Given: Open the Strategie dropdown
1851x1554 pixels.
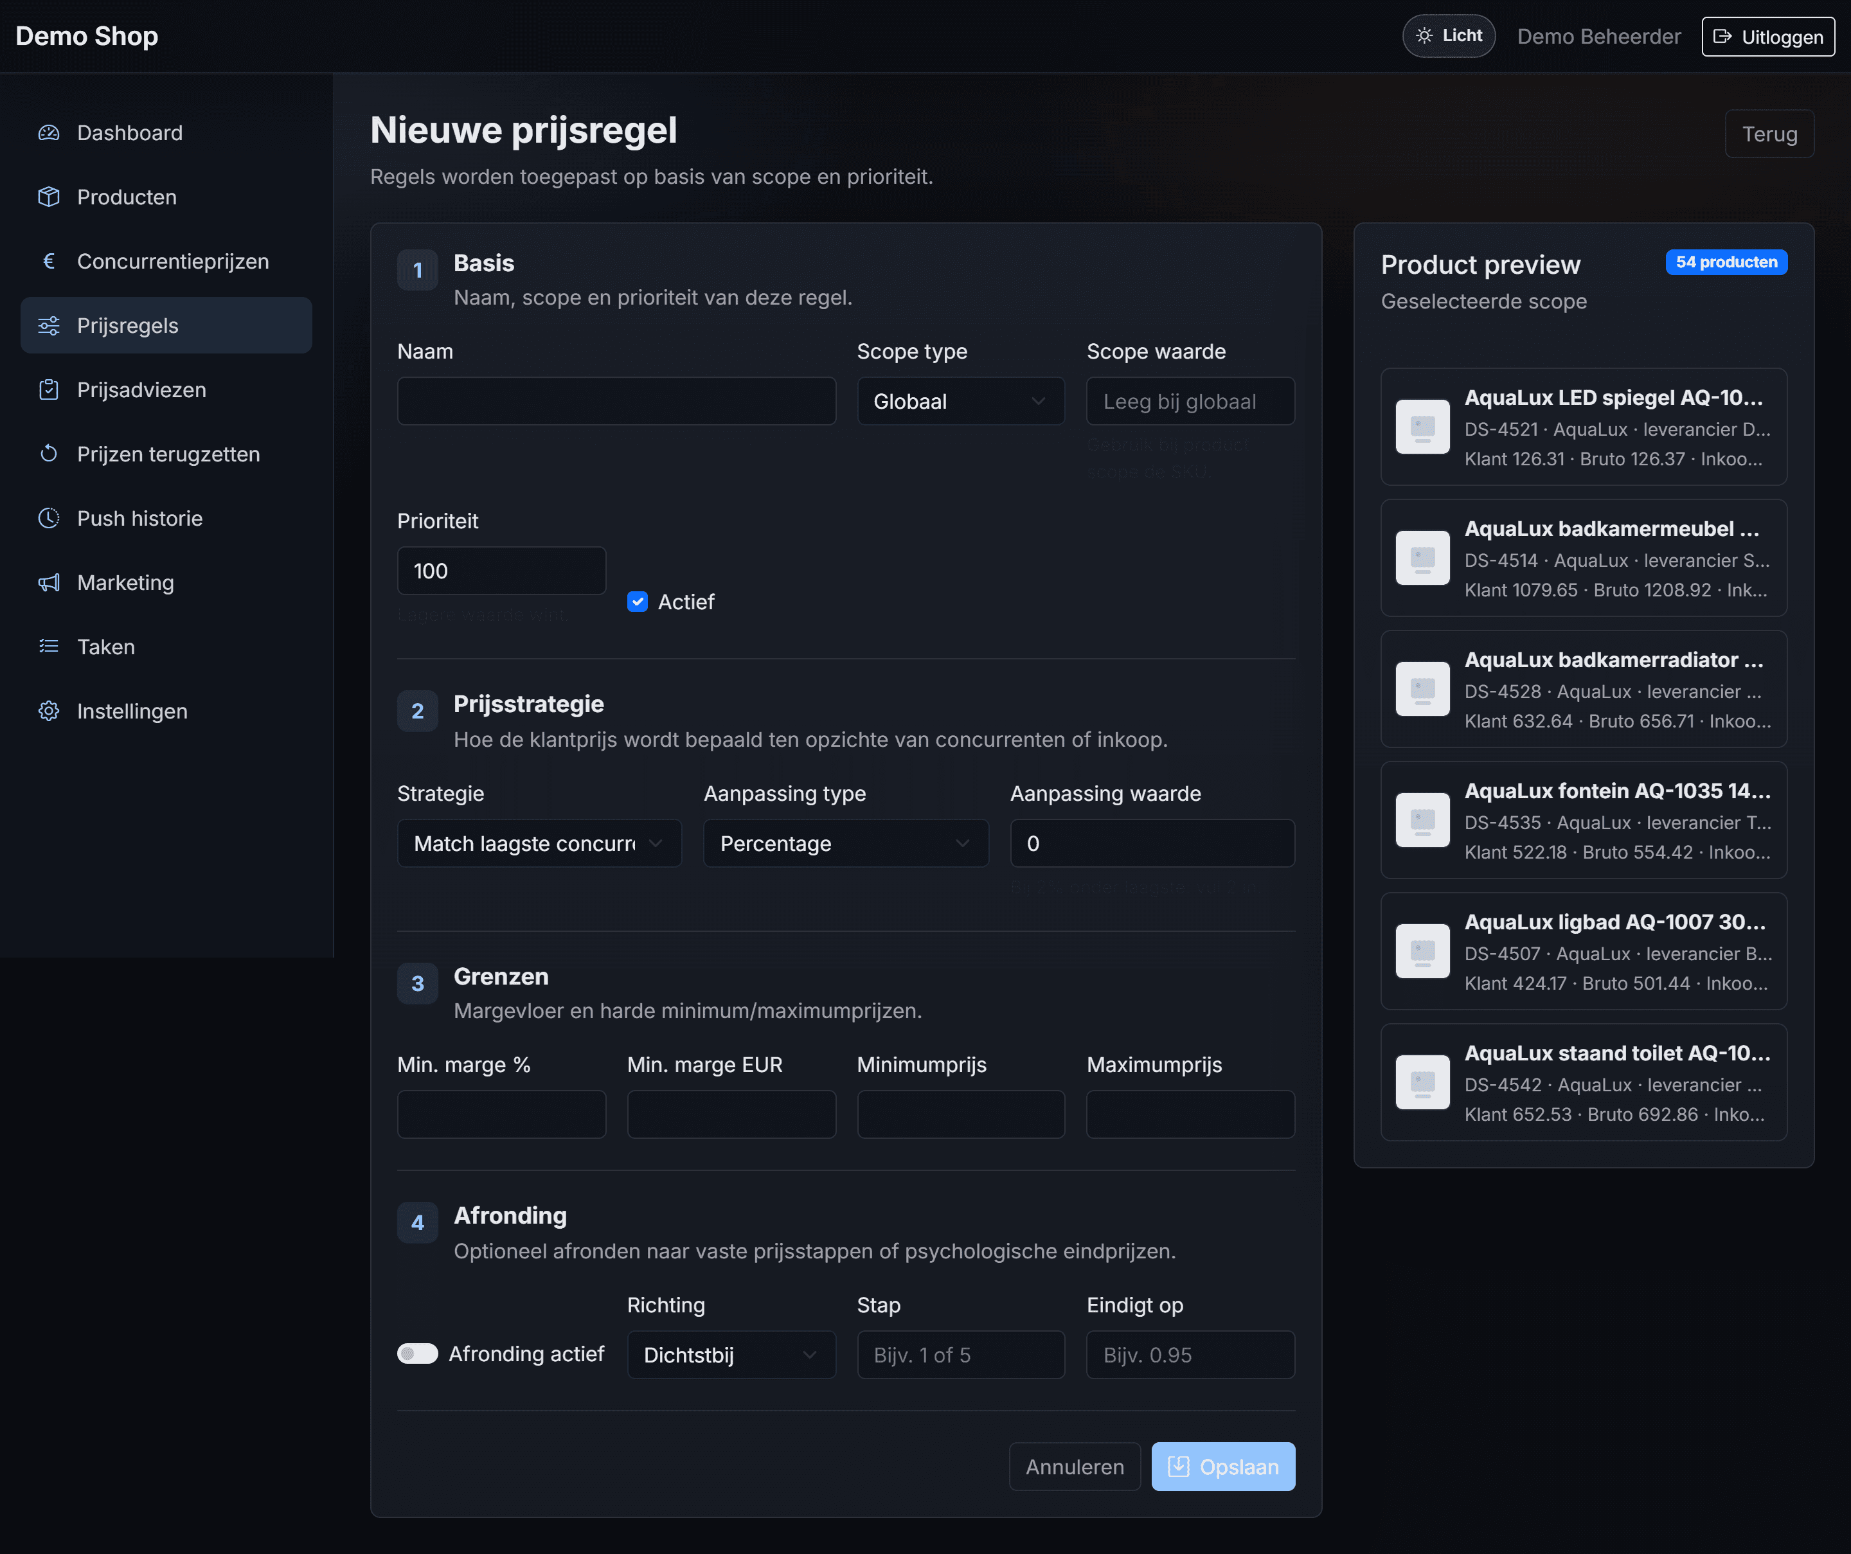Looking at the screenshot, I should tap(539, 844).
